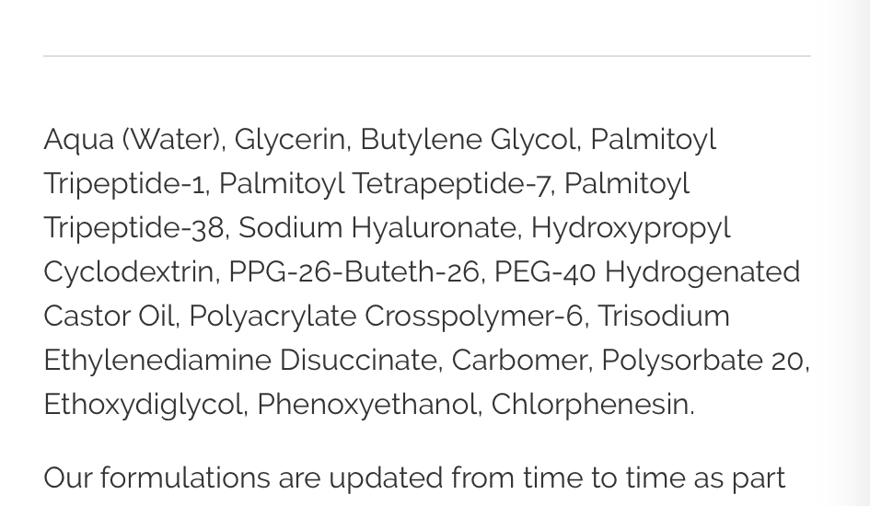This screenshot has height=506, width=870.
Task: Click the Ethoxydiglycol ingredient
Action: coord(143,405)
